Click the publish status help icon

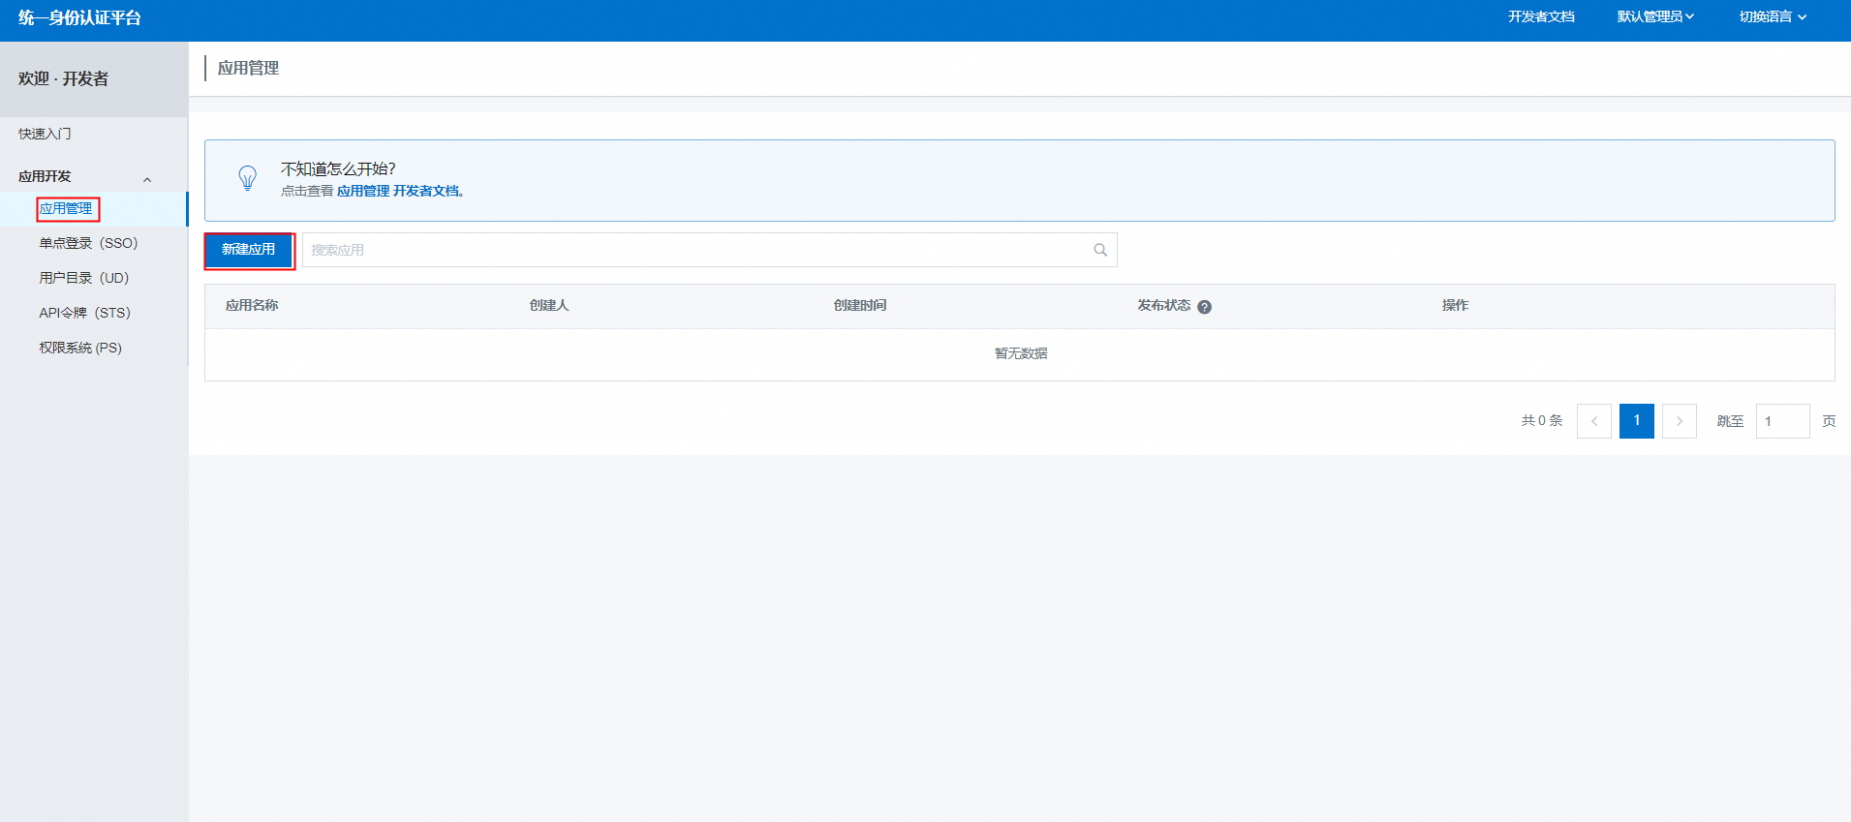click(x=1204, y=307)
